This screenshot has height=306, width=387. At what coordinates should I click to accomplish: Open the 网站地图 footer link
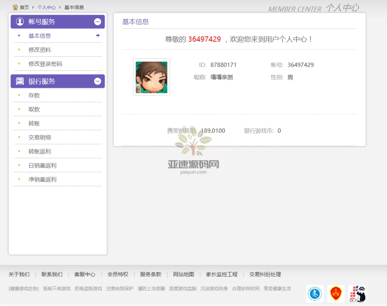(183, 274)
